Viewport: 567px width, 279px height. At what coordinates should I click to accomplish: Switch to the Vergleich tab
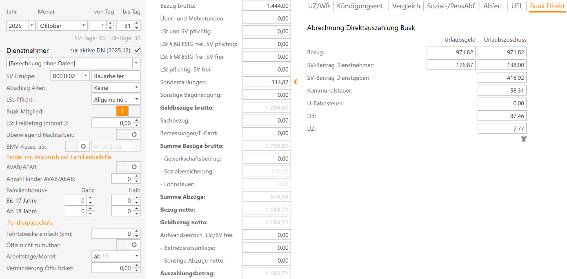click(406, 6)
